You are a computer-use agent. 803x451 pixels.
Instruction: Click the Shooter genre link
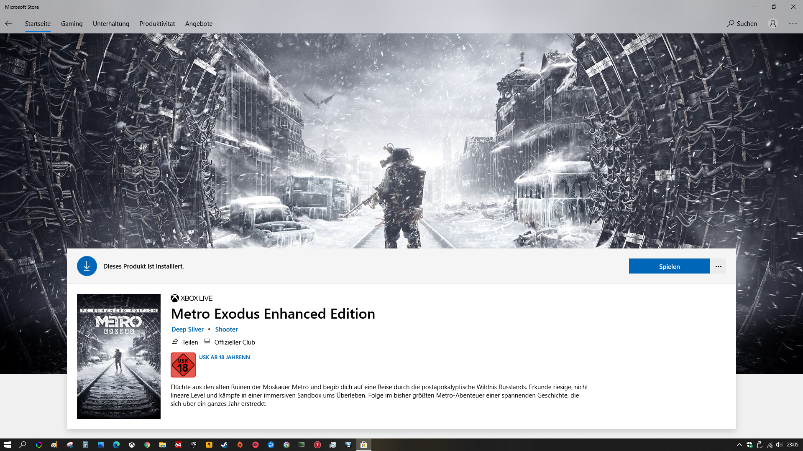point(226,329)
